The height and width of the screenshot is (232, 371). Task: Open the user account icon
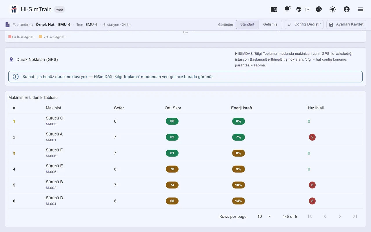click(347, 9)
